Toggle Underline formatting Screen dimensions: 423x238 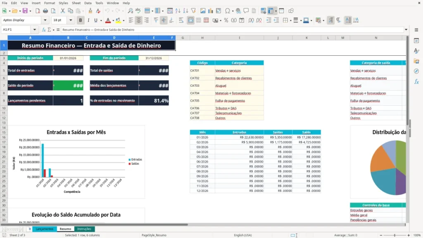coord(95,20)
